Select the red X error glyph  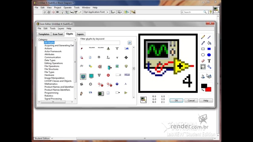click(108, 75)
